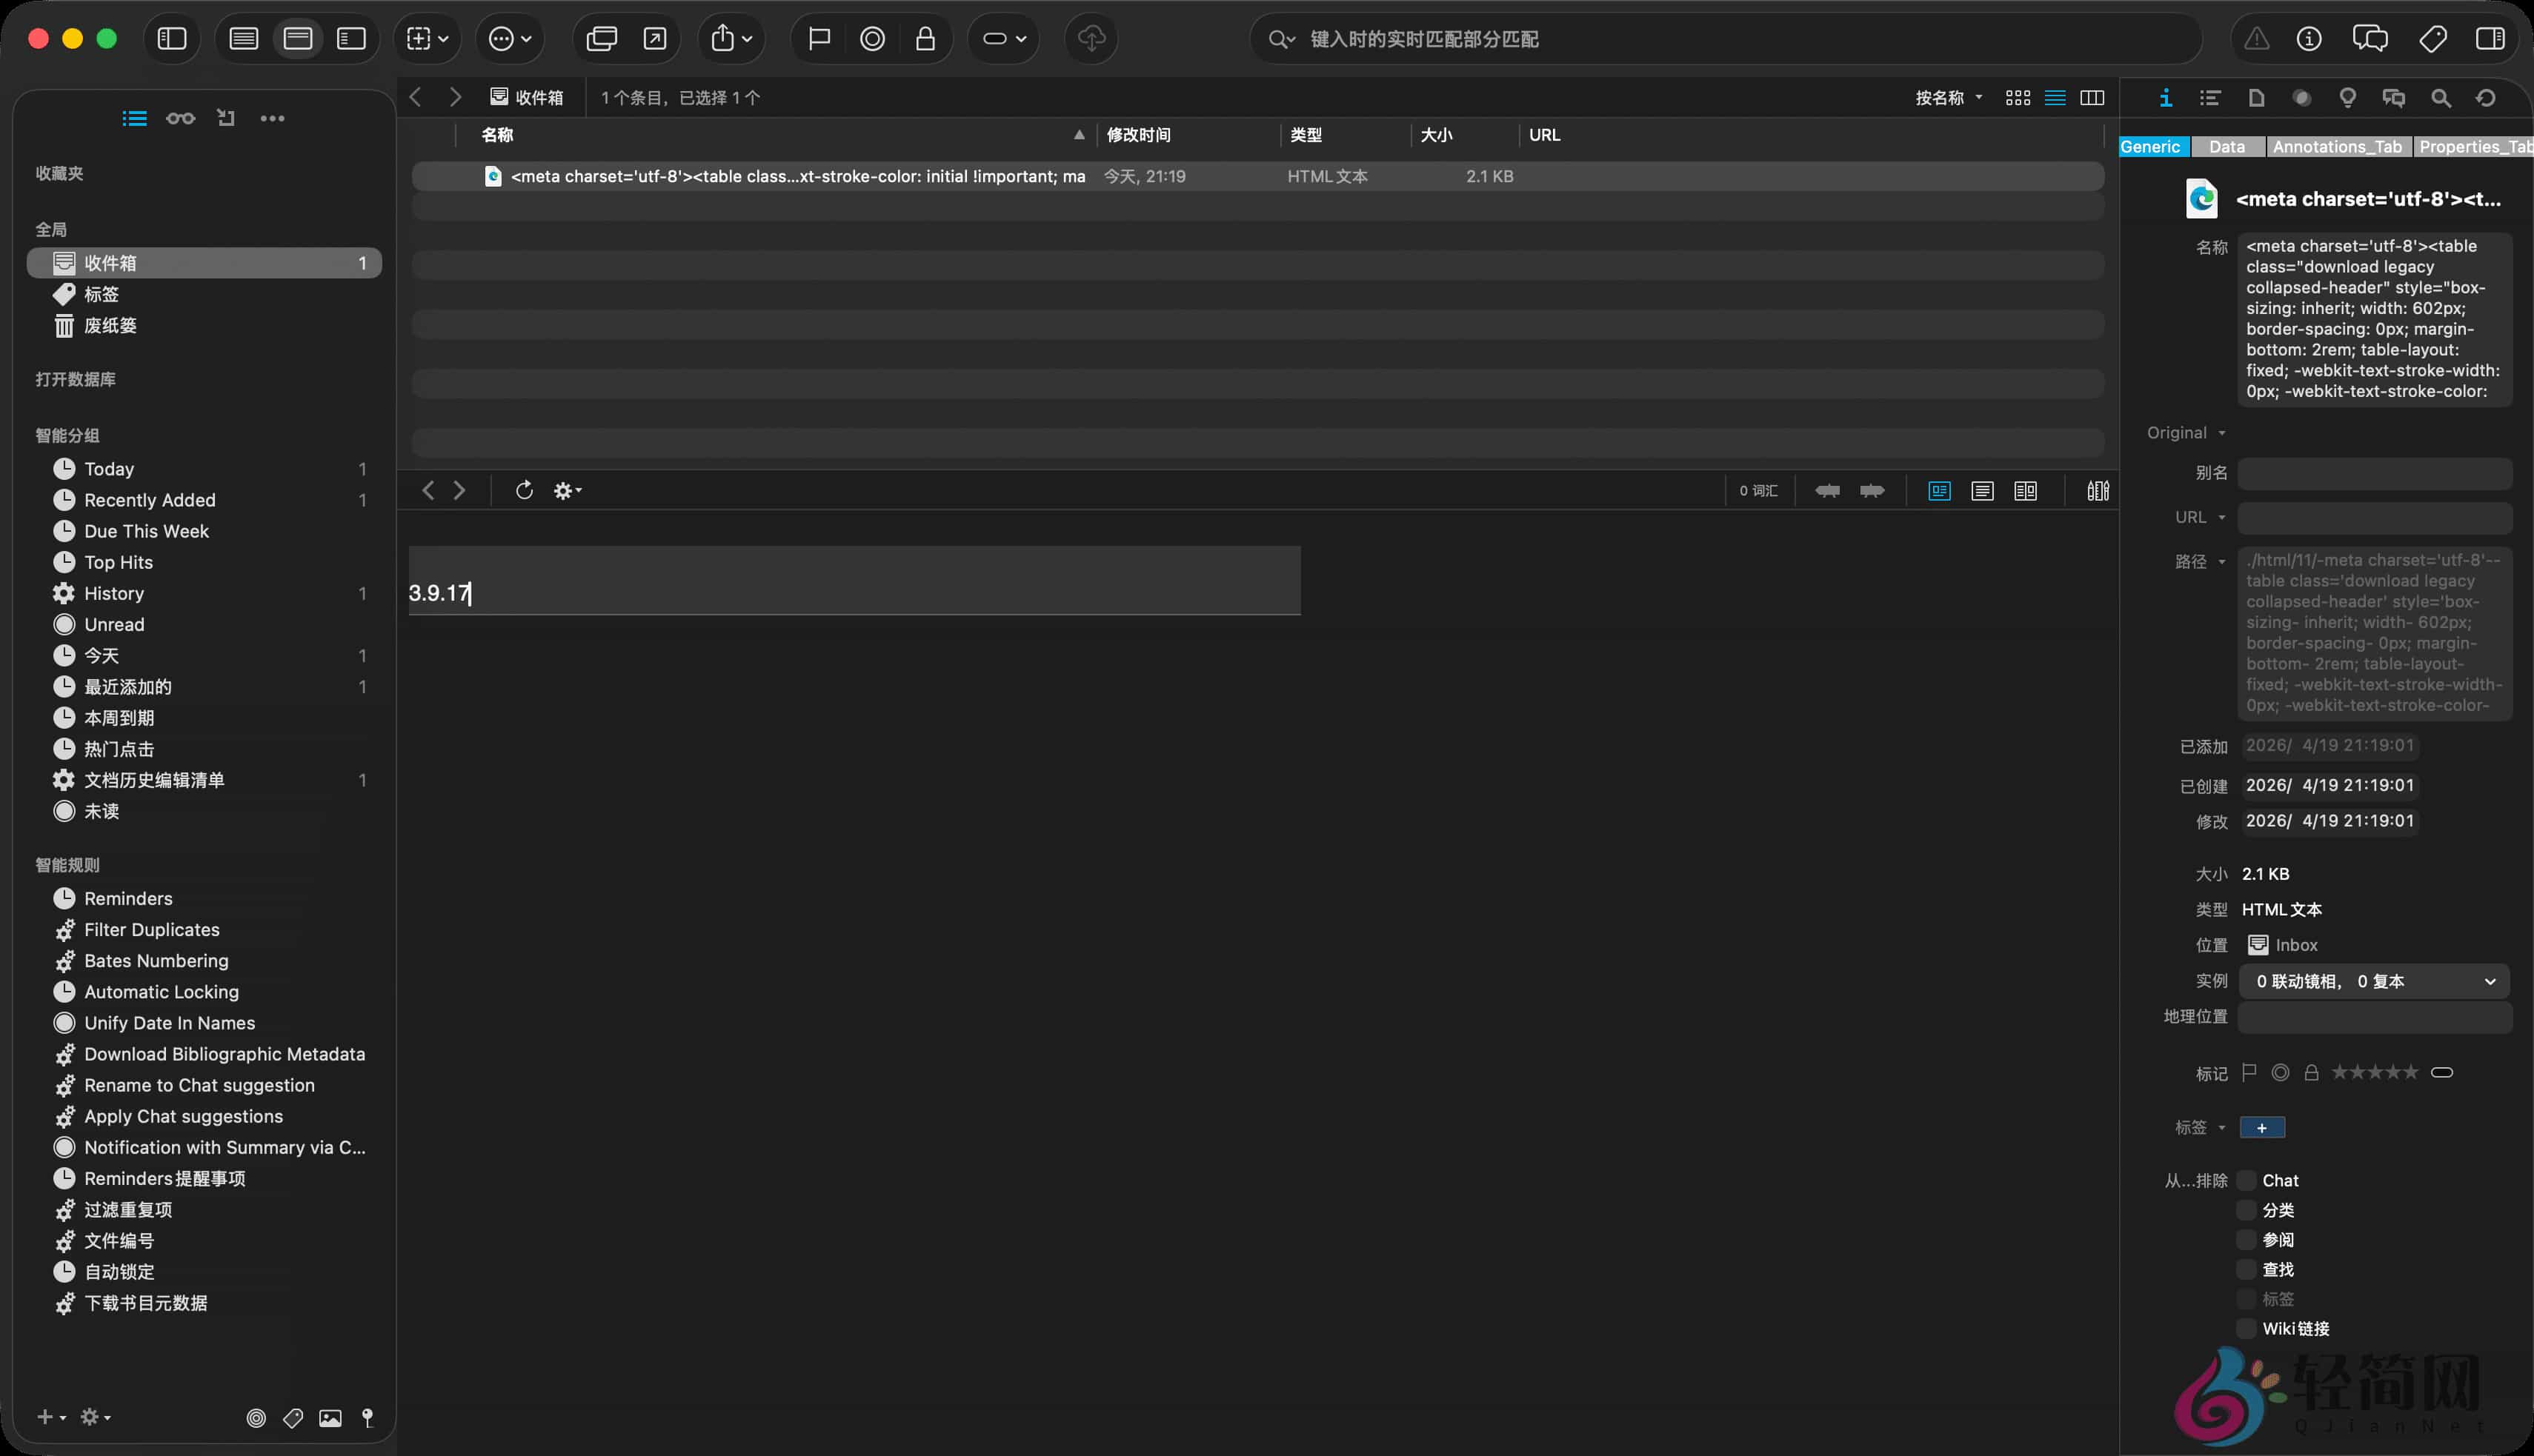This screenshot has height=1456, width=2534.
Task: Open the 联动镜相 instance dropdown
Action: click(x=2375, y=981)
